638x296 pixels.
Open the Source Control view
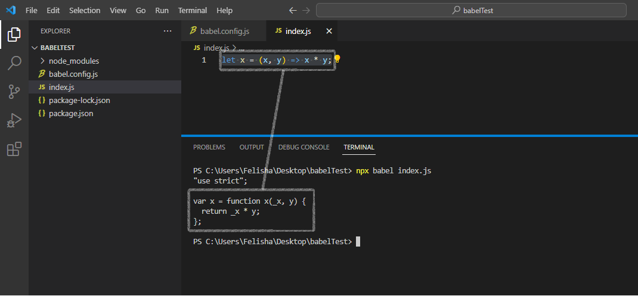(x=14, y=92)
